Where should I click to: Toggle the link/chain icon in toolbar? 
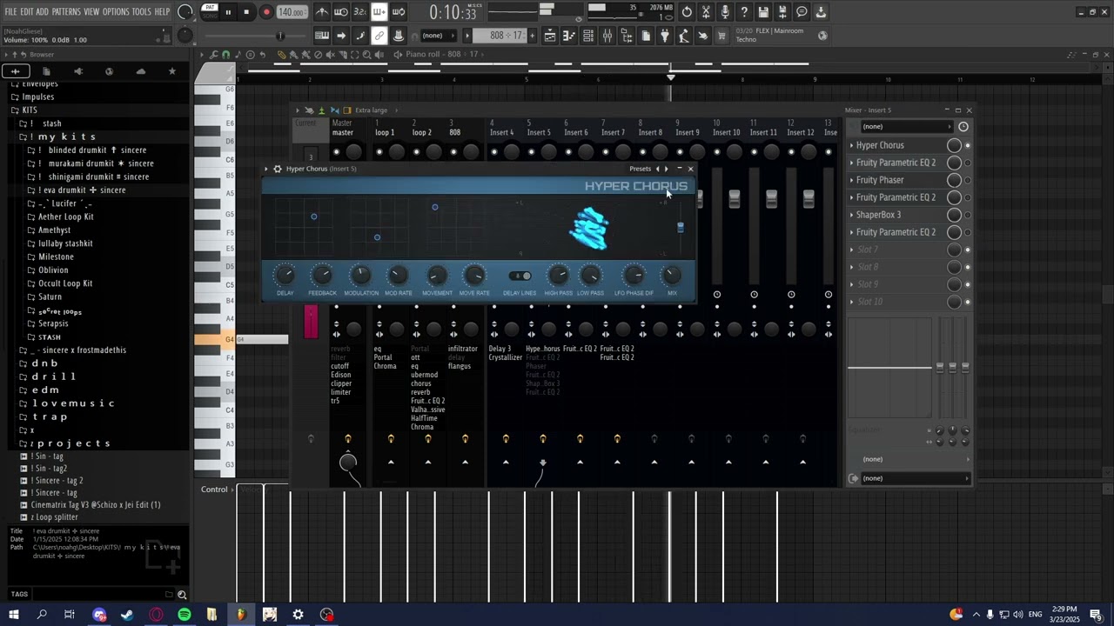coord(379,36)
